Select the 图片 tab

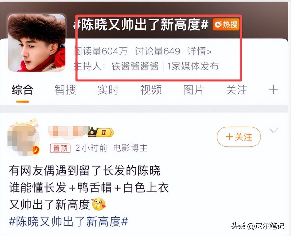(x=194, y=90)
